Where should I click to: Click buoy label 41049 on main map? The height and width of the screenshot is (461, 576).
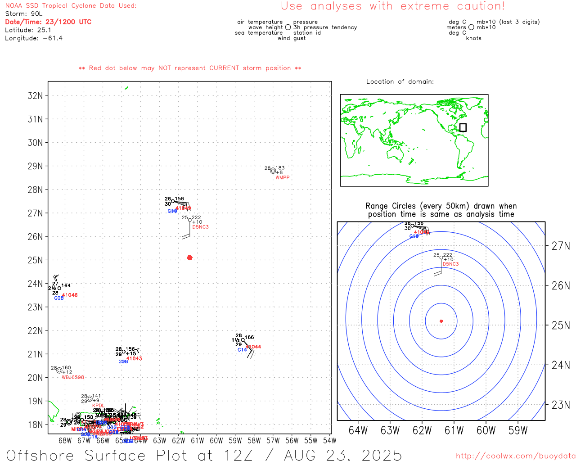183,208
